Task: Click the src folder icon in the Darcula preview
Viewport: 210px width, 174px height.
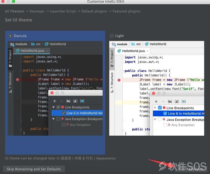Action: coord(33,44)
